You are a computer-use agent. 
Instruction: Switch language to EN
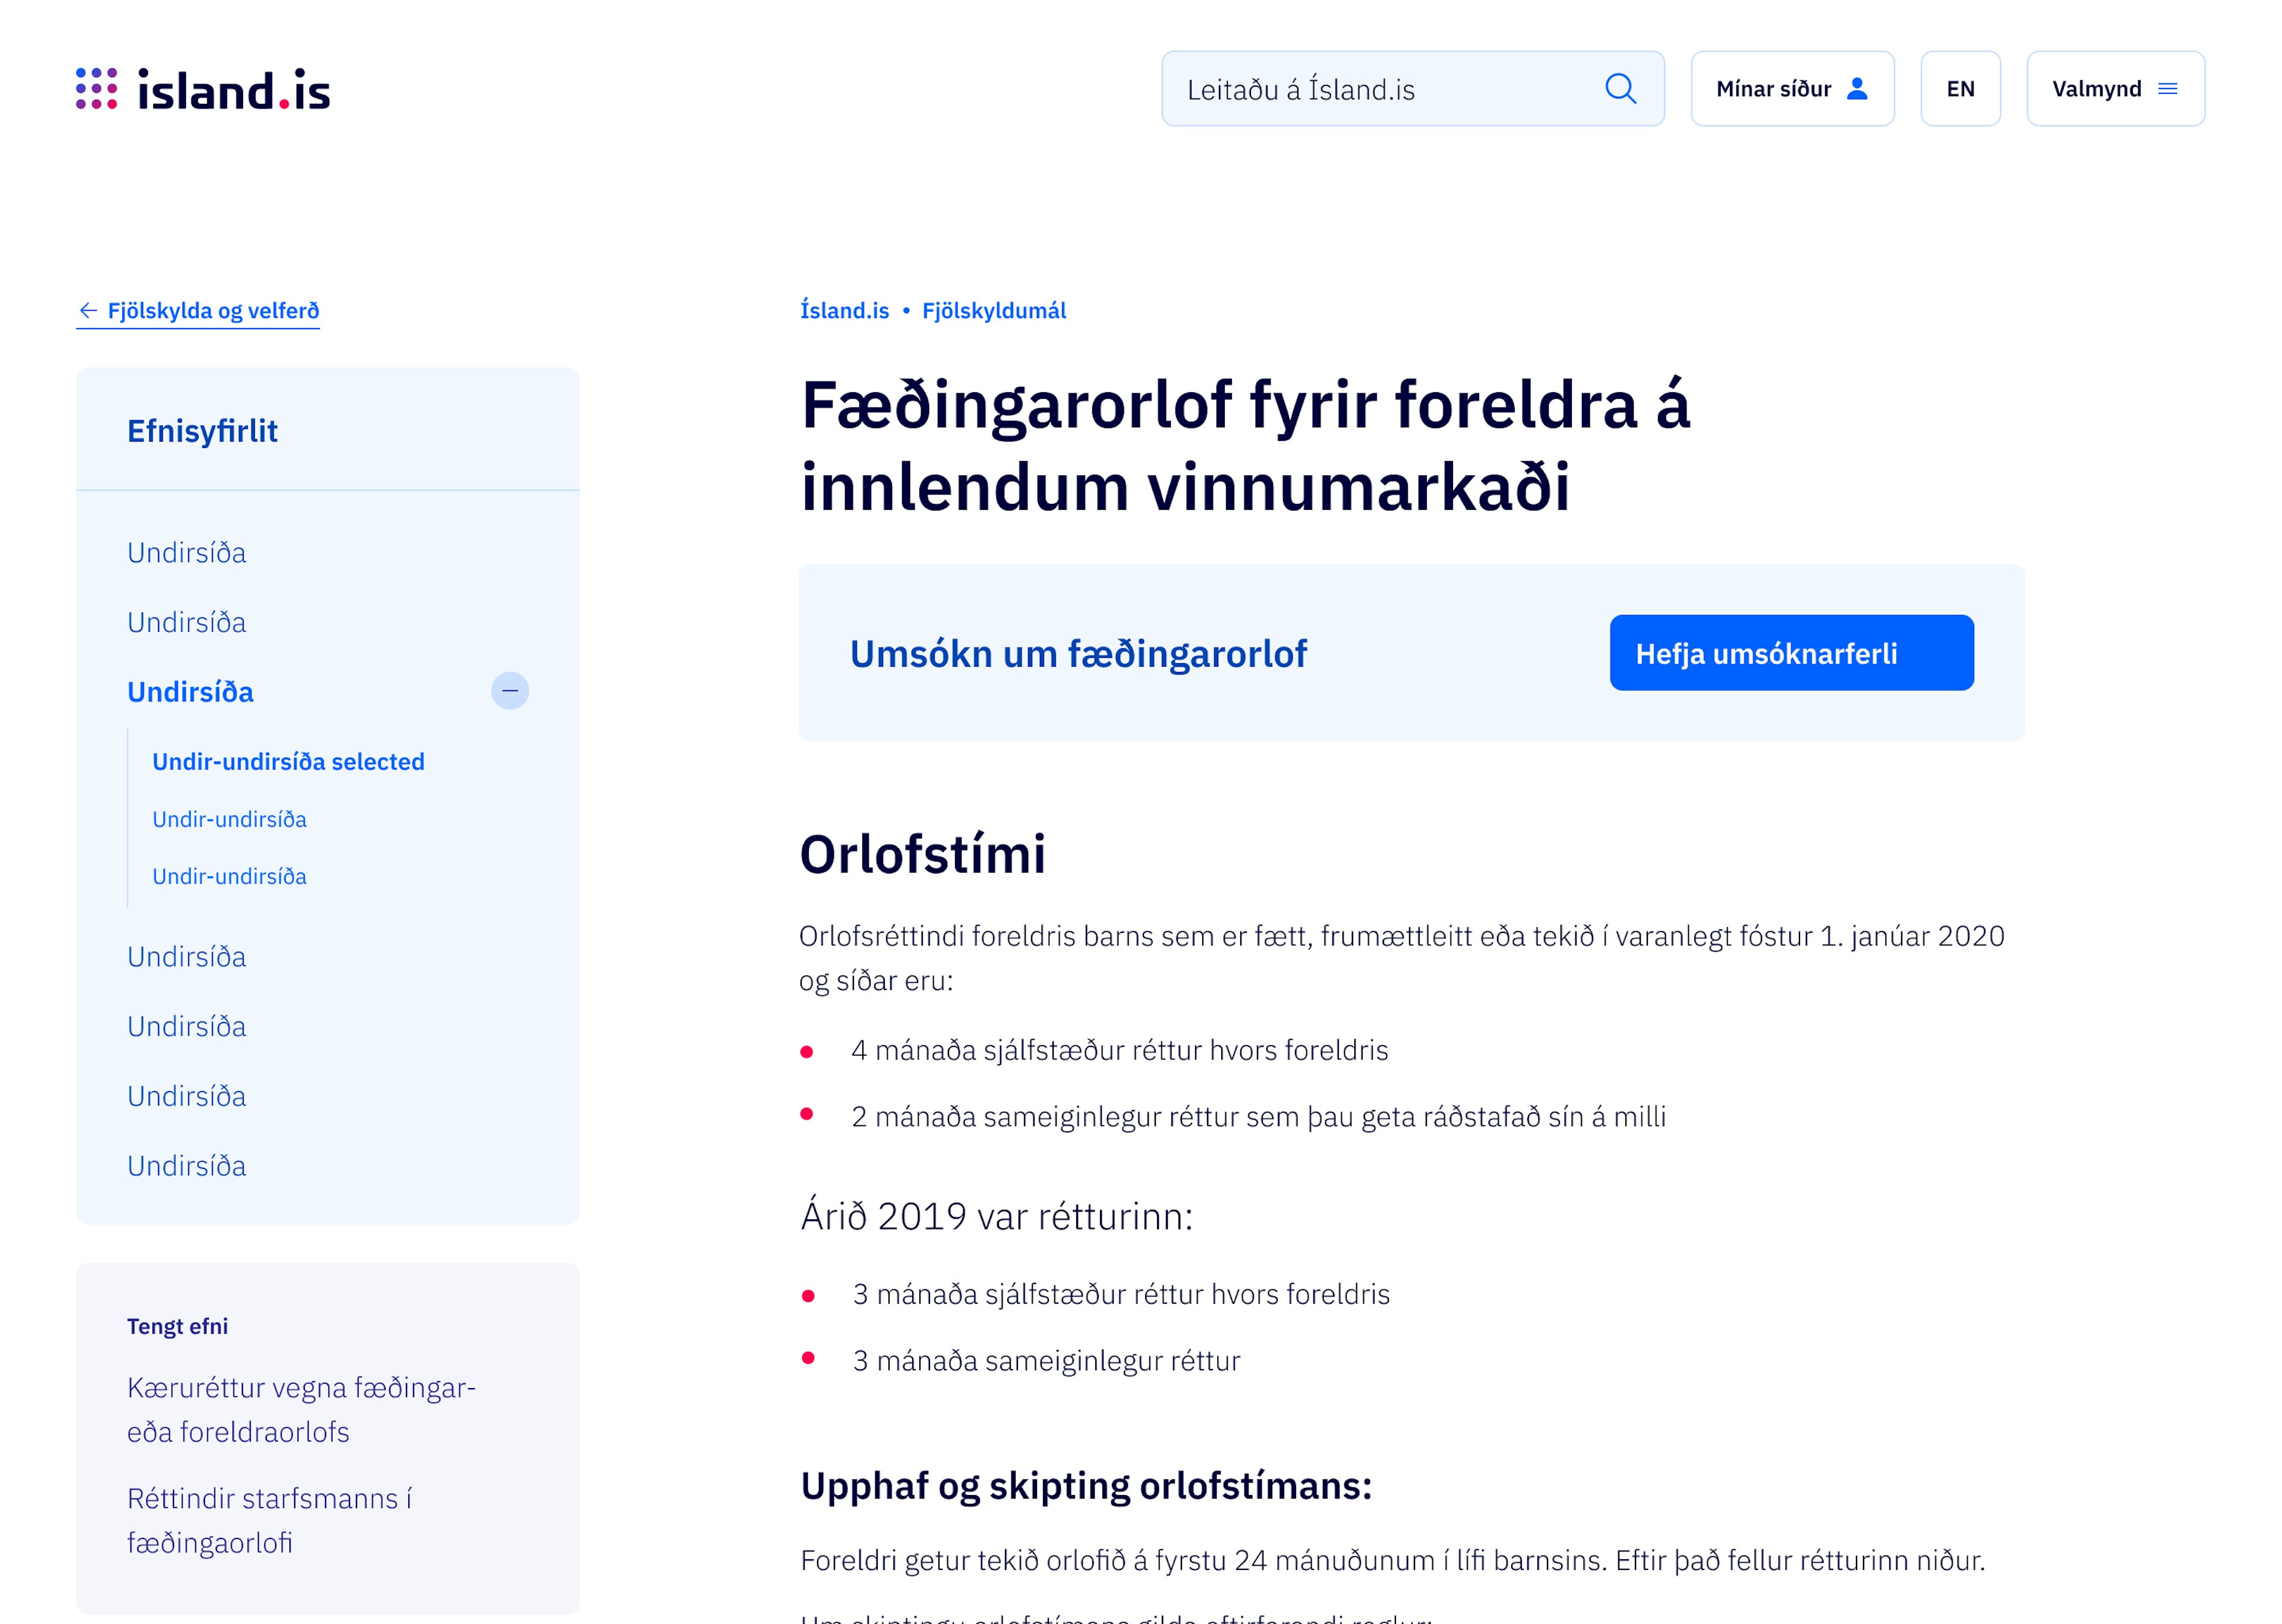click(1959, 89)
